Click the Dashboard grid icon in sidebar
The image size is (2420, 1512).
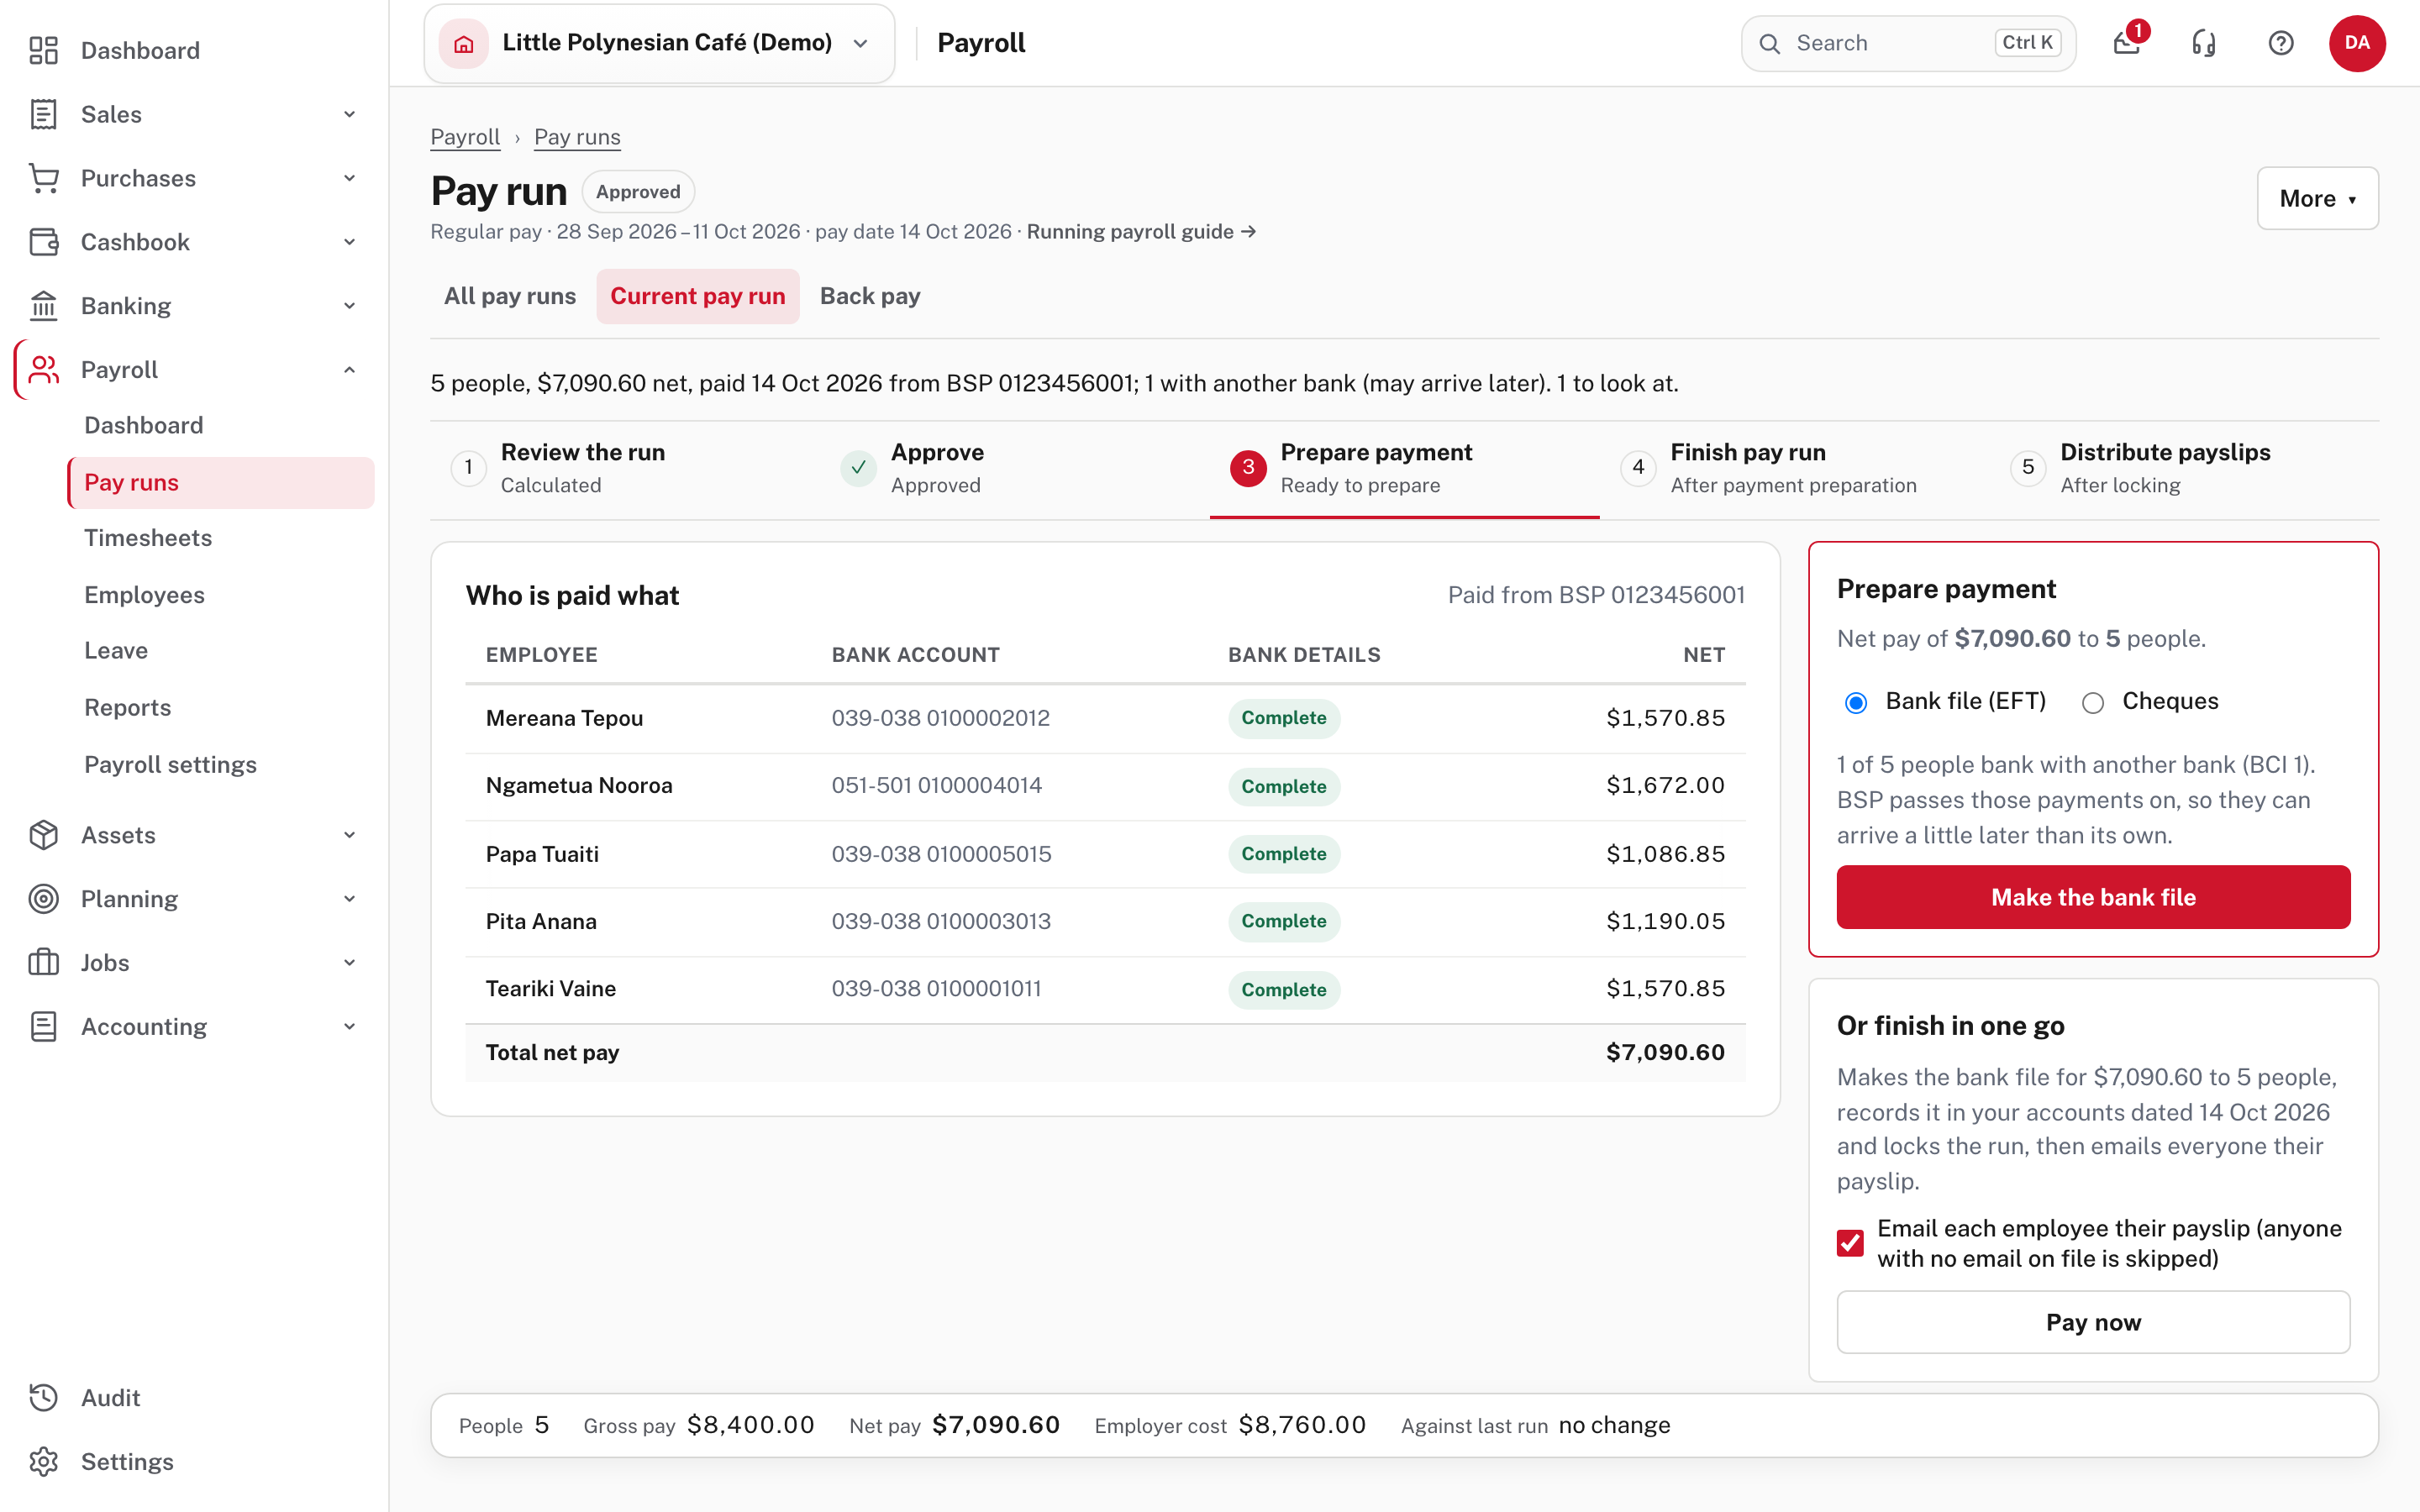point(43,50)
